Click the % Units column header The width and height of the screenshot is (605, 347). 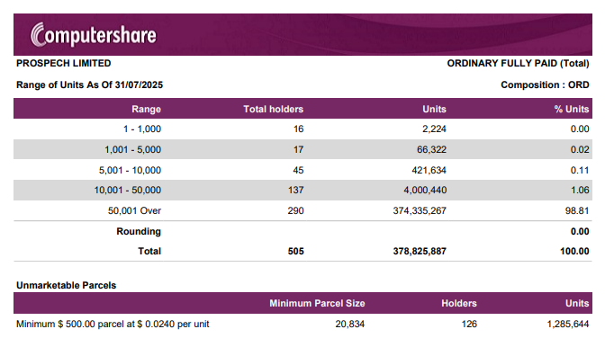pos(572,109)
